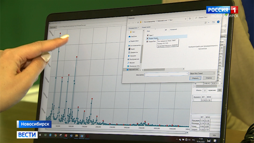Click the Back navigation arrow

coord(129,23)
